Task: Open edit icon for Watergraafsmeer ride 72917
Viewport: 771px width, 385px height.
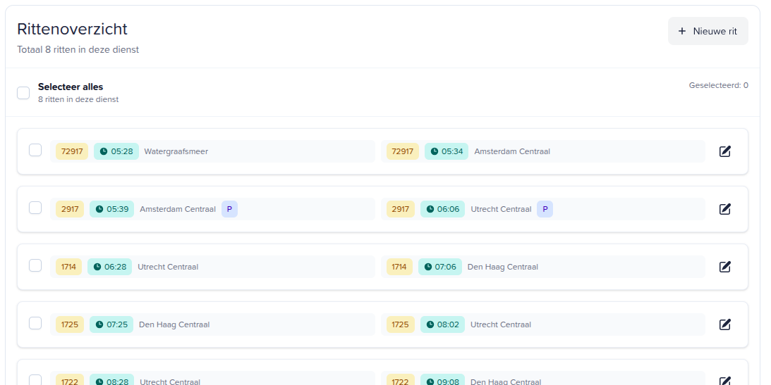Action: coord(724,151)
